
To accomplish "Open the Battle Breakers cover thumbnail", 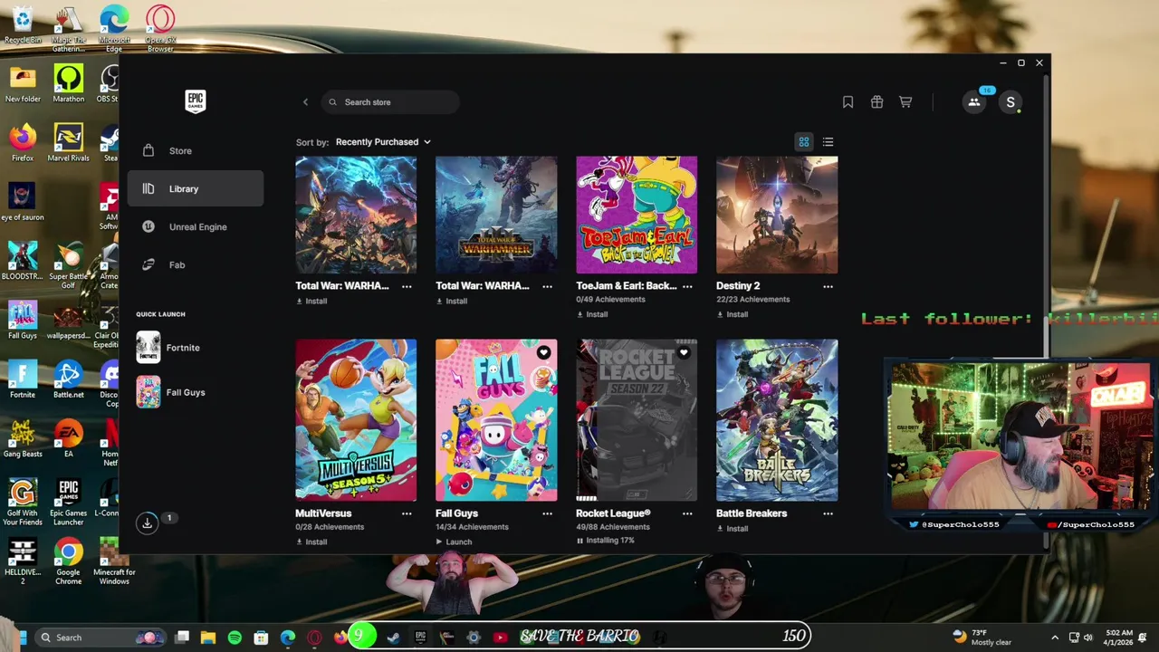I will pos(777,420).
